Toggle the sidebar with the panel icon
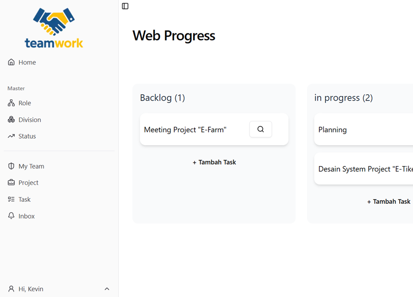 point(125,6)
